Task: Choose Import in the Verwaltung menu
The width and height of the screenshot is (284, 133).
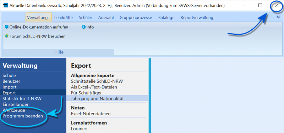Action: (10, 87)
